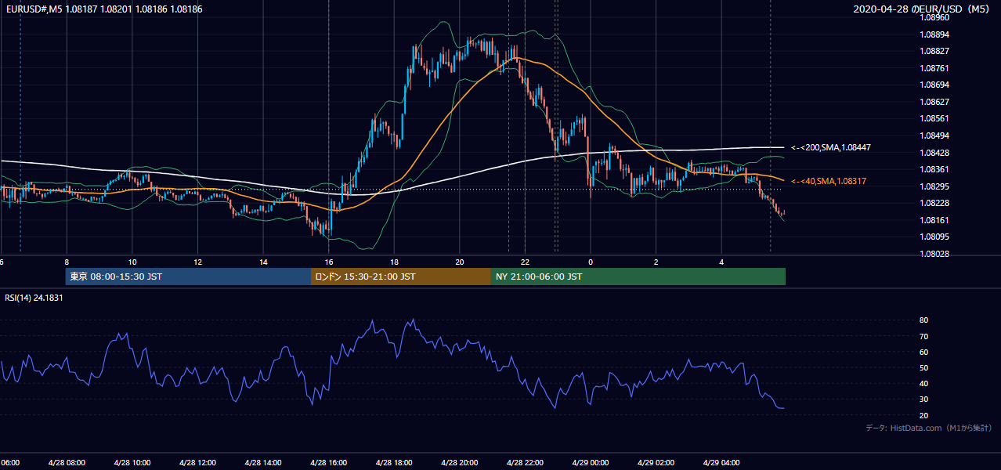
Task: Click the 4/29 02:00 time axis label
Action: (x=656, y=462)
